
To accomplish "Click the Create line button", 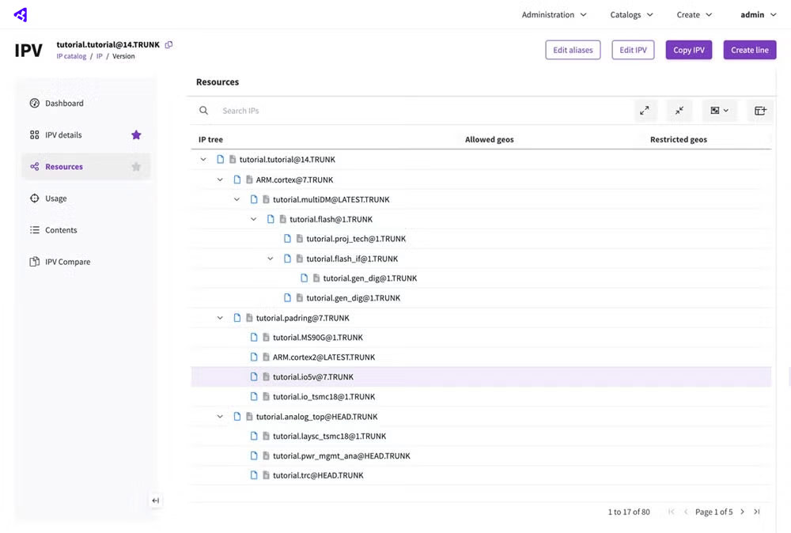I will pyautogui.click(x=749, y=49).
